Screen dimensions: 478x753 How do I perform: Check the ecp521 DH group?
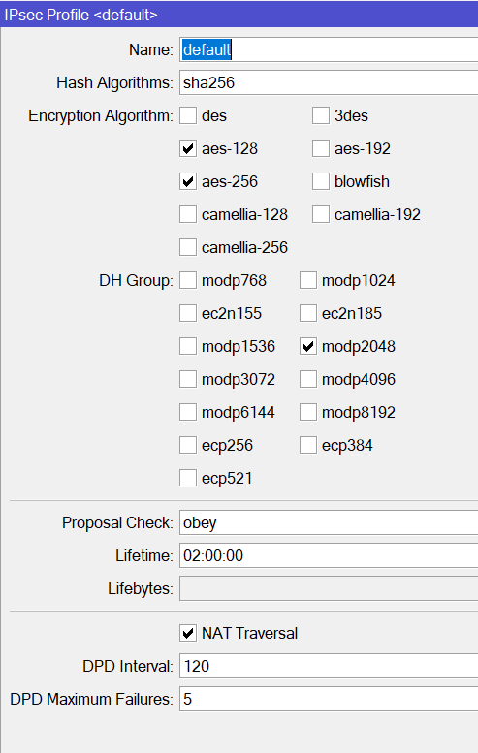coord(188,479)
